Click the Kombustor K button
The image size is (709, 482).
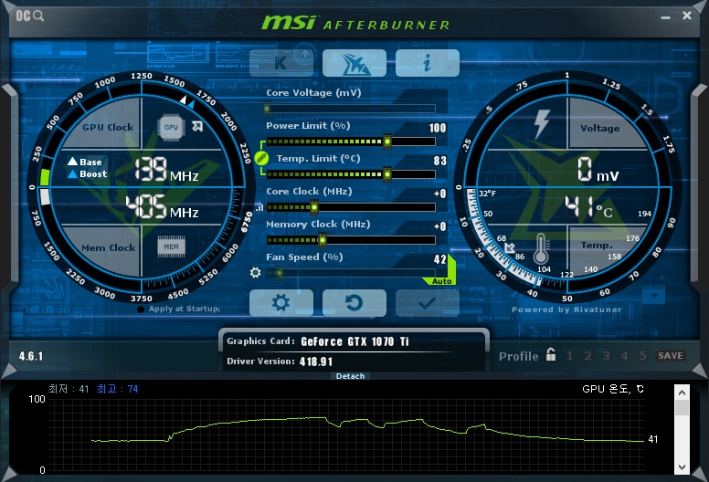click(x=281, y=63)
